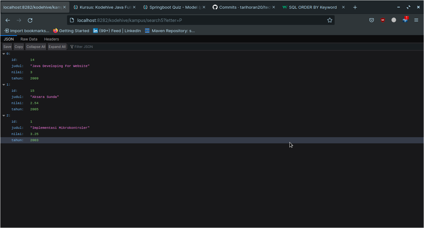Collapse JSON entry 0
The image size is (424, 228).
3,53
